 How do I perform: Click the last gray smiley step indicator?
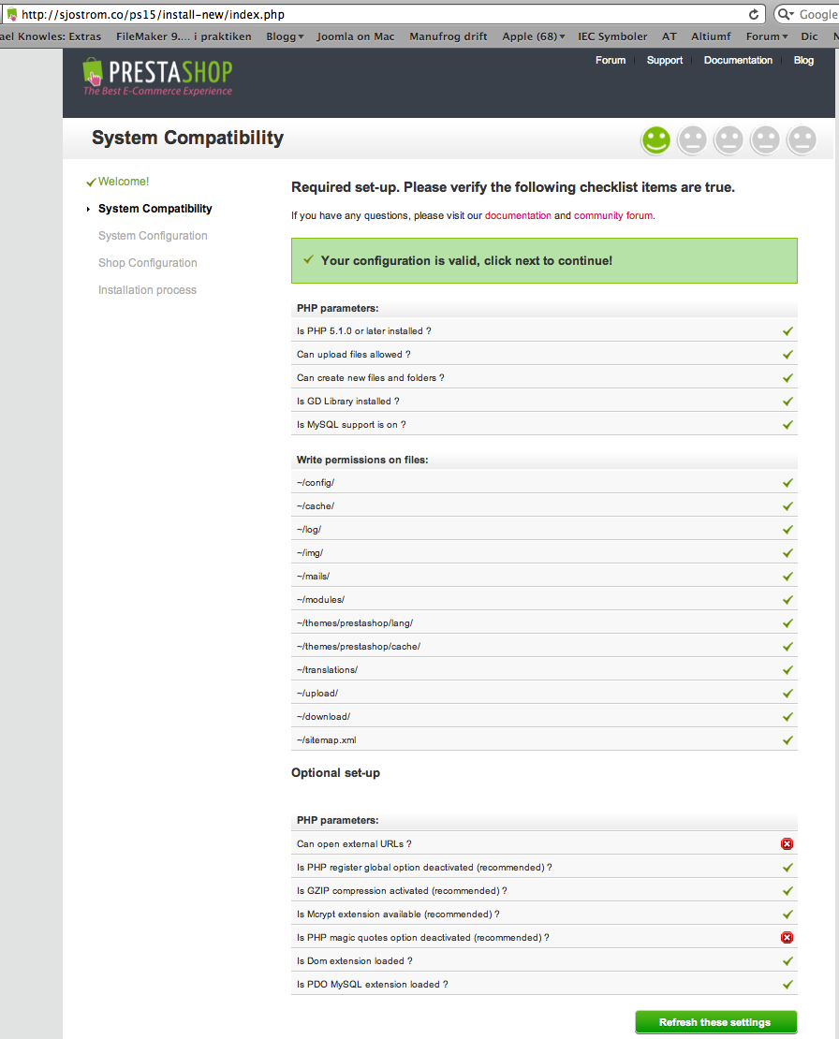[802, 140]
